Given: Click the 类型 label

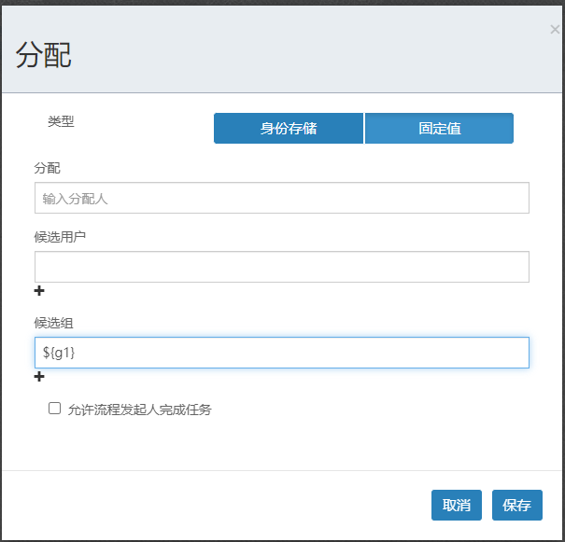Looking at the screenshot, I should click(61, 121).
